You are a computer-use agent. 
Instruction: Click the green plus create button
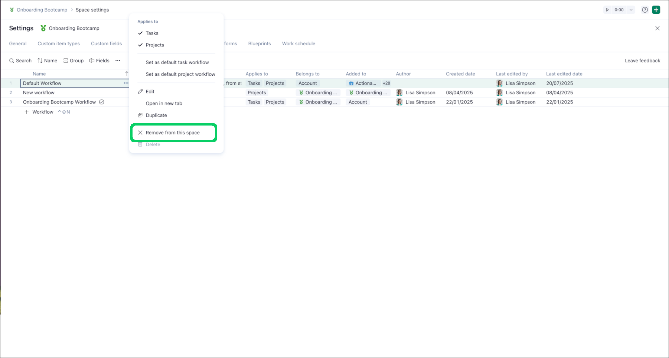656,10
